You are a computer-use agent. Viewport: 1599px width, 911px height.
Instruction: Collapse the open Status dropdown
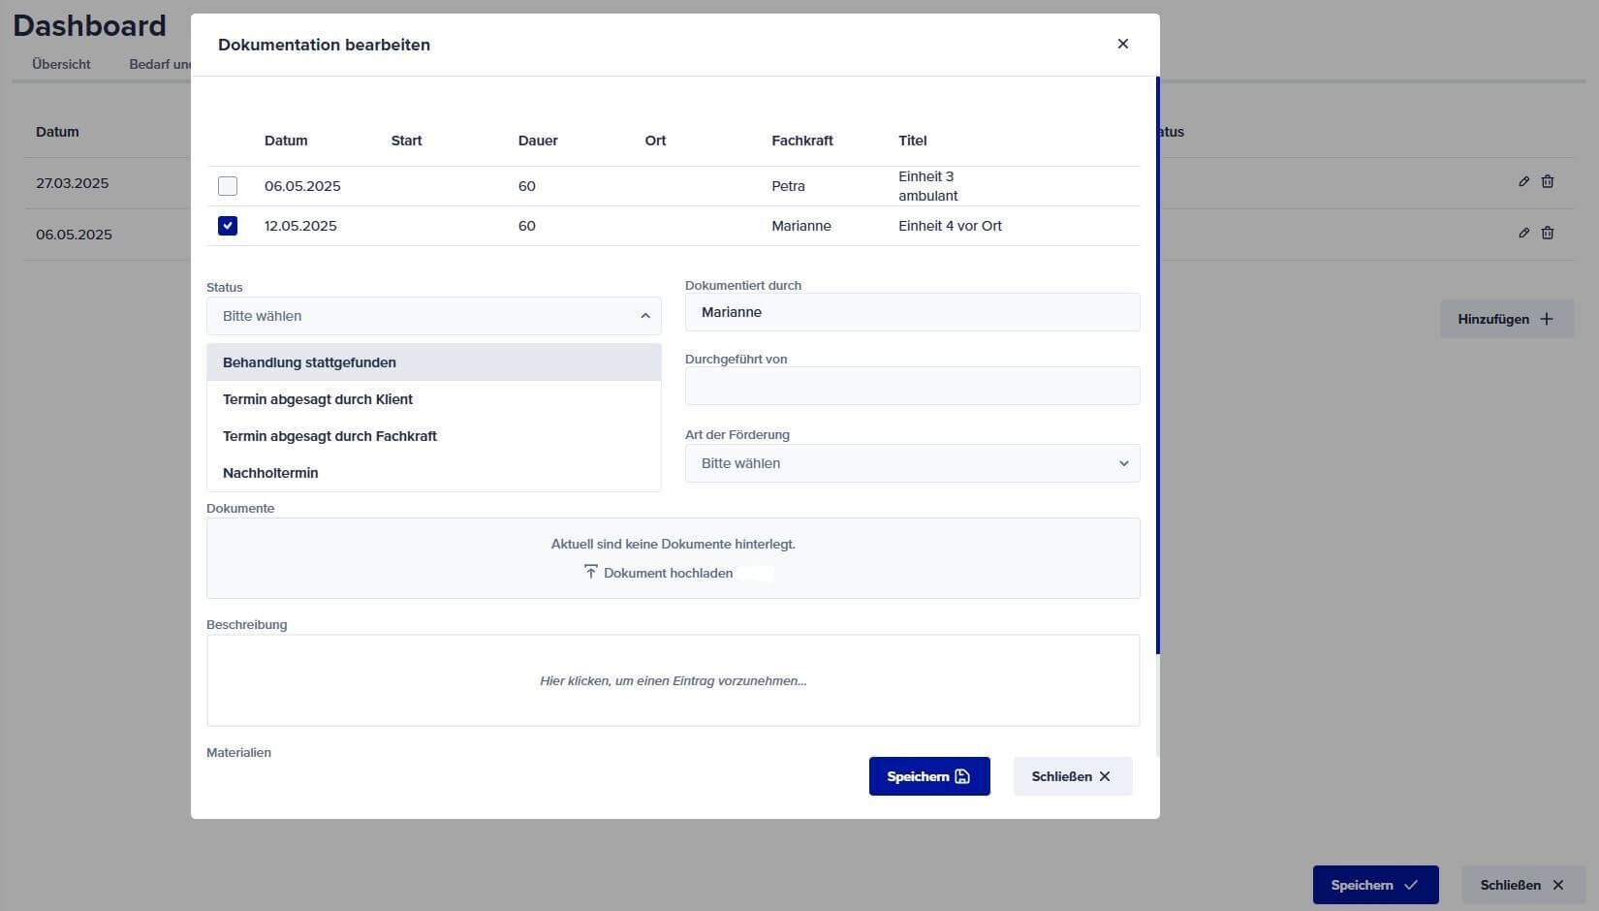pyautogui.click(x=644, y=315)
